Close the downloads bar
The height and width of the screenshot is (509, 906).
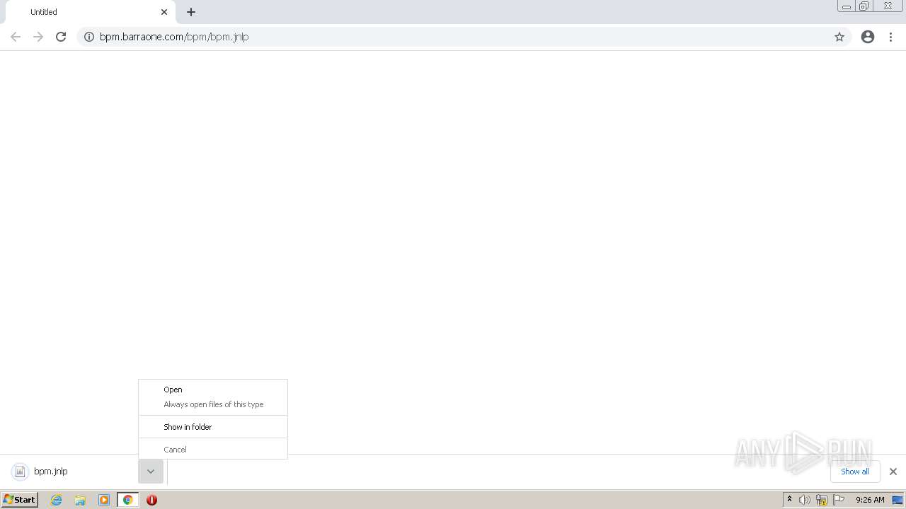point(893,472)
